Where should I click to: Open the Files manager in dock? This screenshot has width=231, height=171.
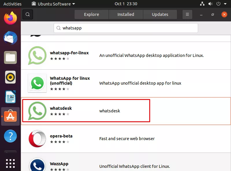10,57
